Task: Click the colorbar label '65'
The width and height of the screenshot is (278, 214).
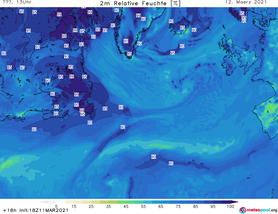Action: [161, 206]
